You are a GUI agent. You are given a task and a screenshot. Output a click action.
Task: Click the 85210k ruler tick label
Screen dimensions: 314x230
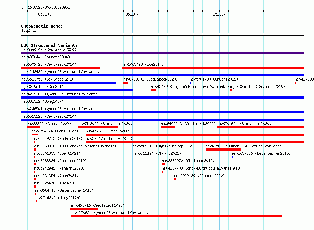44,14
